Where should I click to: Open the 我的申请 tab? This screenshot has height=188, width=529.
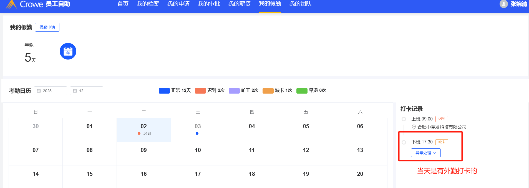tap(178, 4)
